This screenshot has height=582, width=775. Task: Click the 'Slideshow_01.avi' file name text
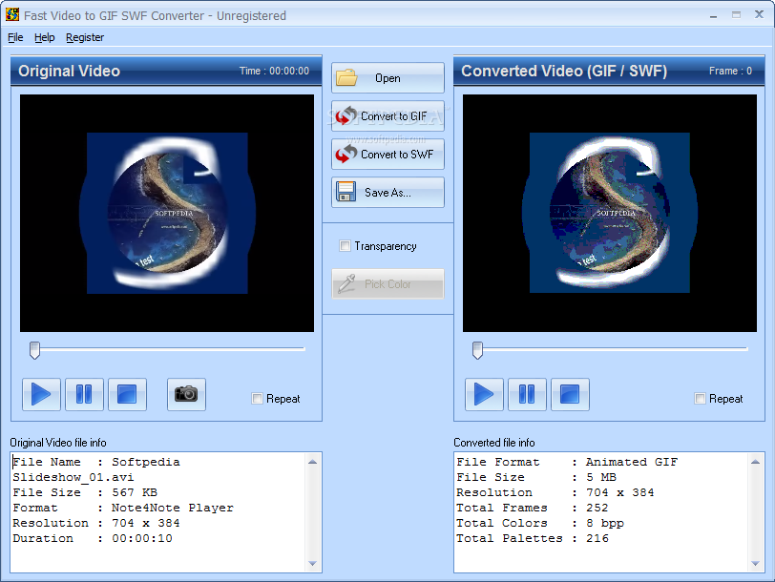click(73, 477)
